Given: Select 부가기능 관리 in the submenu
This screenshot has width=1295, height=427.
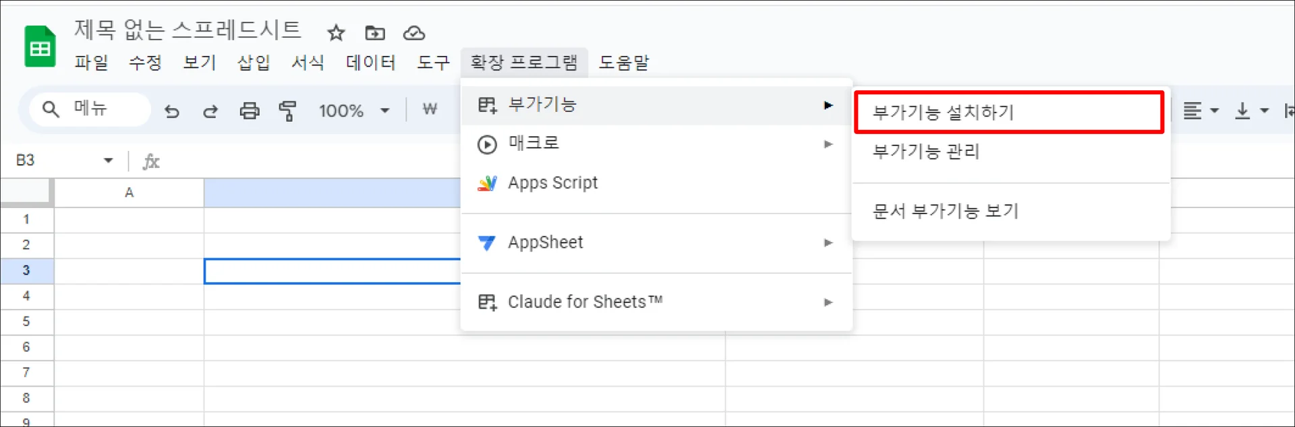Looking at the screenshot, I should 926,152.
